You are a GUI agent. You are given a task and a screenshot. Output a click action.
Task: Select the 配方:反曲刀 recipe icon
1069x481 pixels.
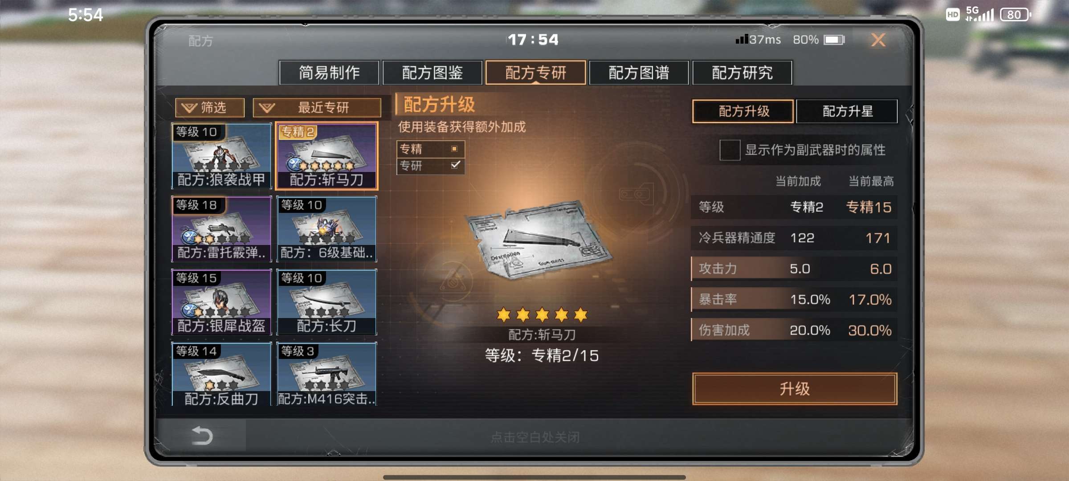[221, 374]
